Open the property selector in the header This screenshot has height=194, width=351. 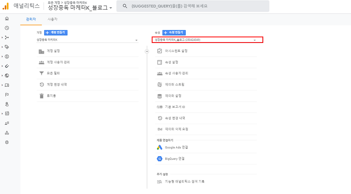pos(80,8)
